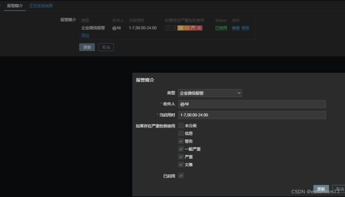Image resolution: width=345 pixels, height=197 pixels.
Task: Enable the 未分类 severity checkbox
Action: (181, 126)
